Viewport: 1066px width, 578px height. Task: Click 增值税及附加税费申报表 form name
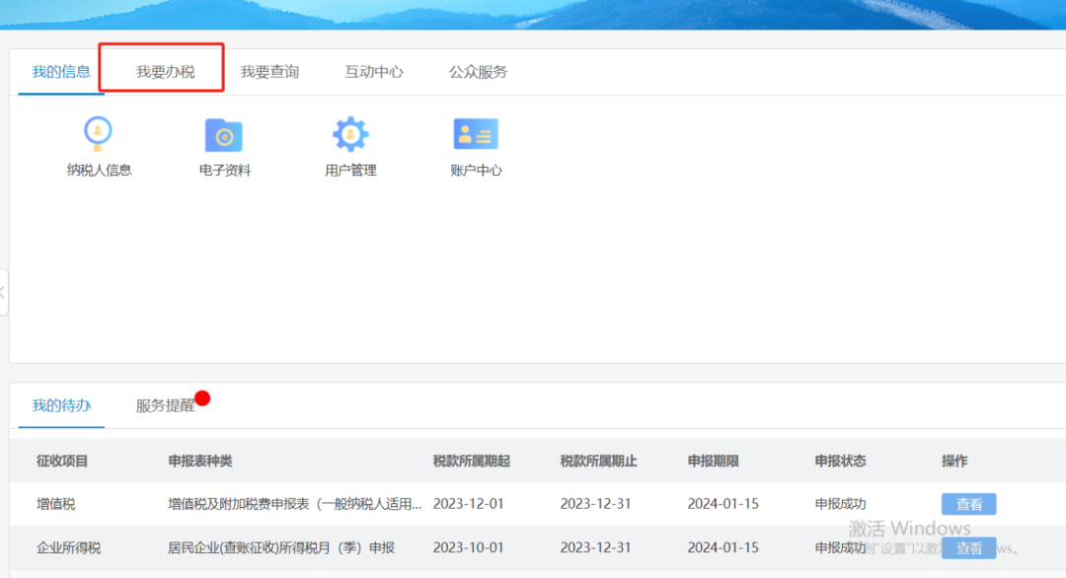point(294,504)
